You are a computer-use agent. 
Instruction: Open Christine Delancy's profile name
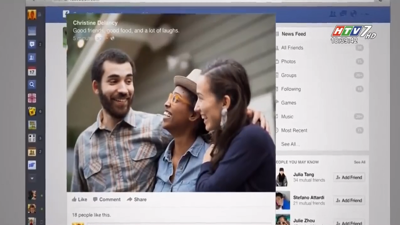tap(95, 23)
